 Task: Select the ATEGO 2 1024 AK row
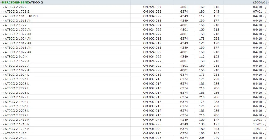[134, 39]
